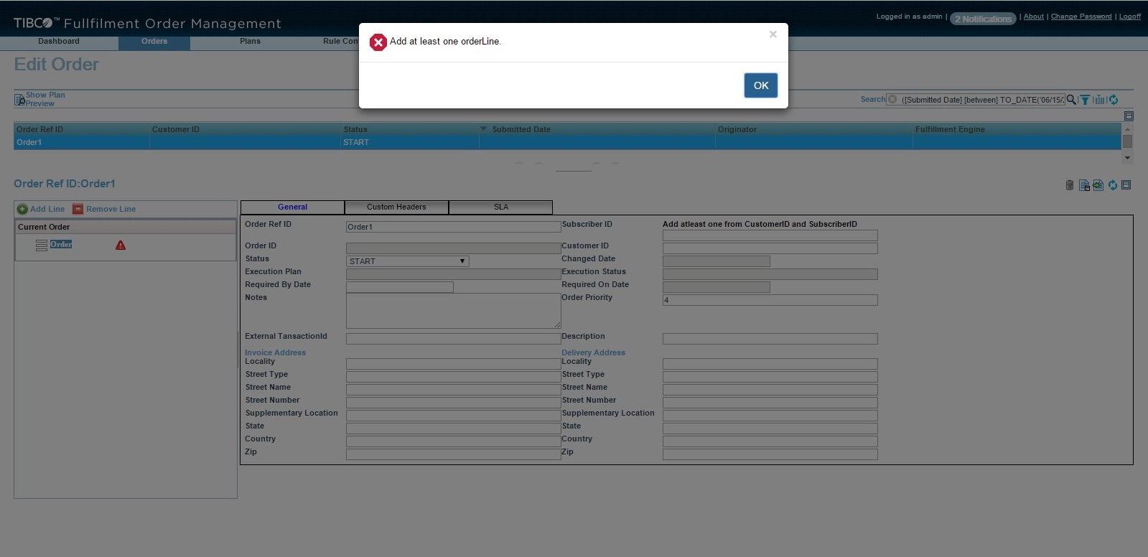Open the funnel filter icon
The image size is (1148, 557).
pyautogui.click(x=1085, y=100)
